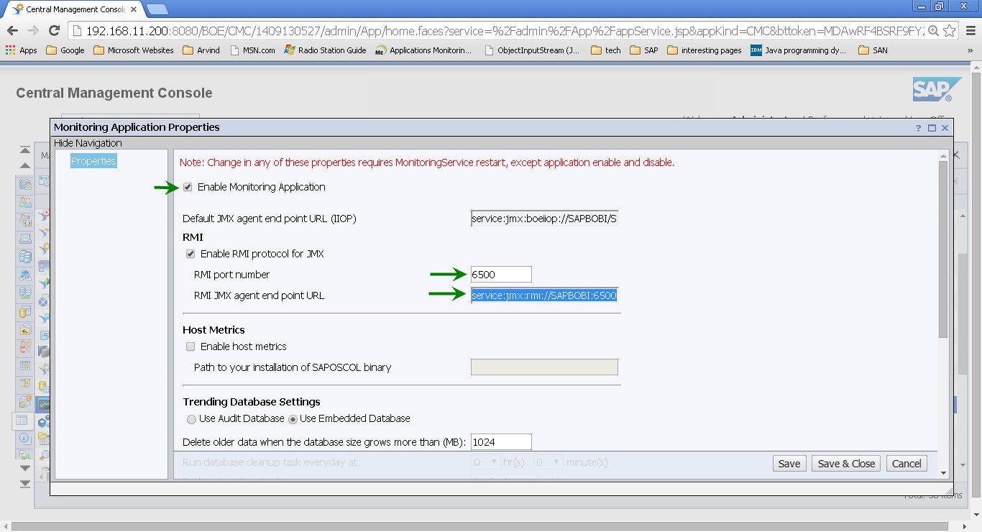Close the Monitoring Application Properties dialog
This screenshot has width=982, height=532.
[x=945, y=128]
